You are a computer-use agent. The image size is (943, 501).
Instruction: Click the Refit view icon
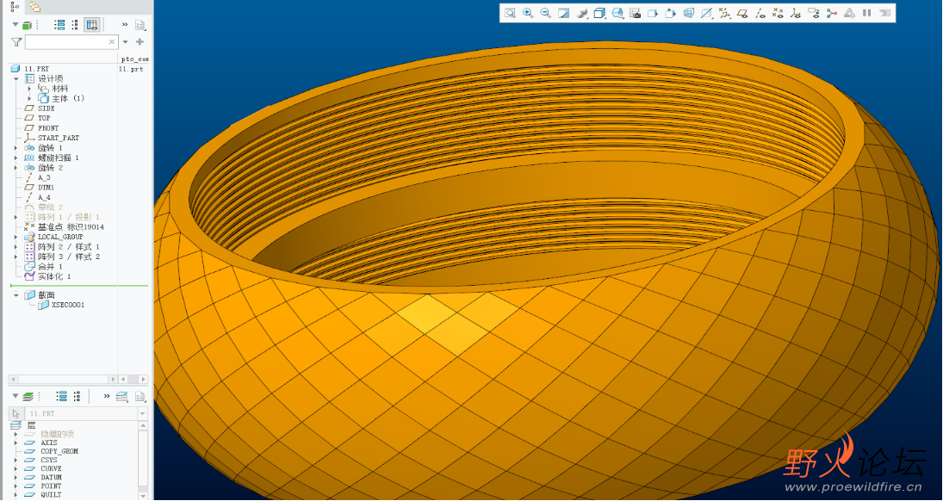coord(510,13)
